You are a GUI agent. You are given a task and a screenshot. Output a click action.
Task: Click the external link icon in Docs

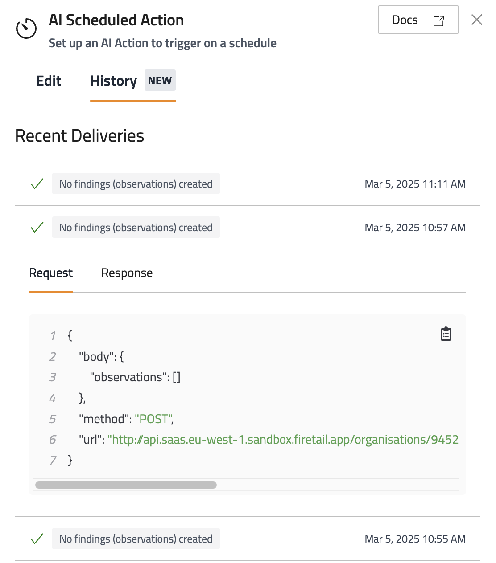coord(438,21)
